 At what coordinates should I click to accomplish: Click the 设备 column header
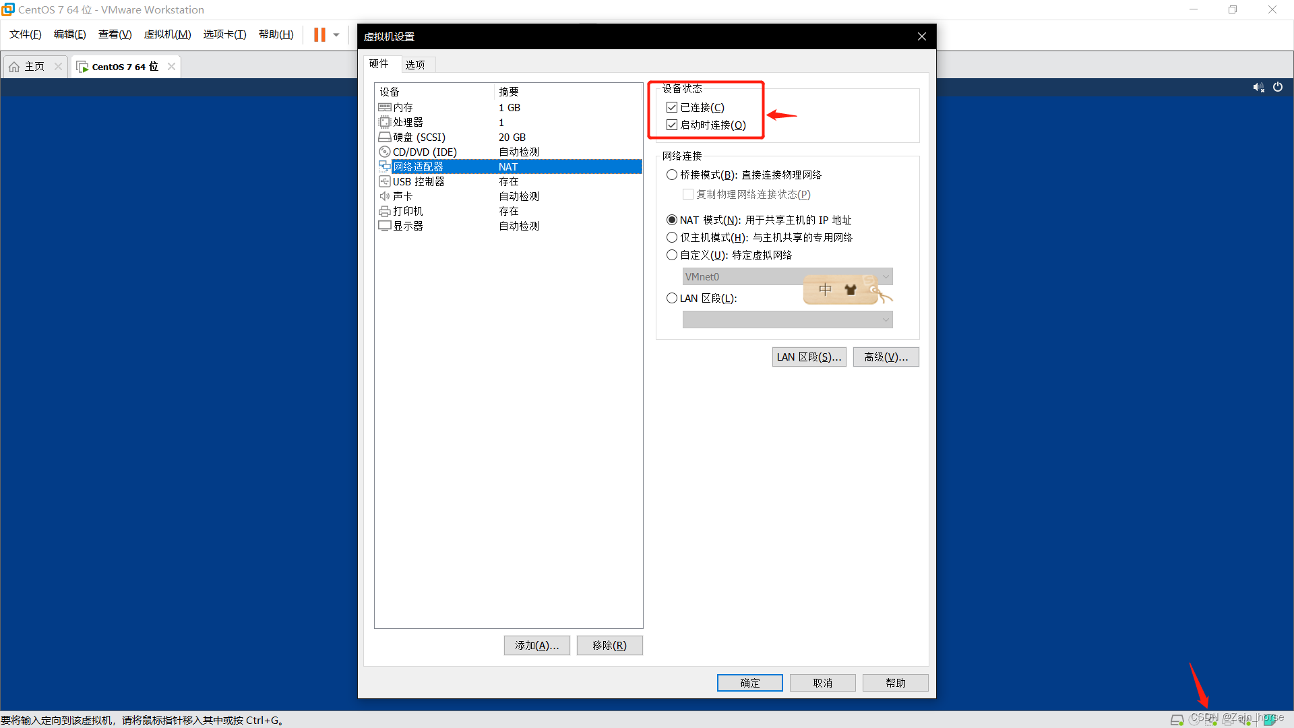tap(435, 92)
